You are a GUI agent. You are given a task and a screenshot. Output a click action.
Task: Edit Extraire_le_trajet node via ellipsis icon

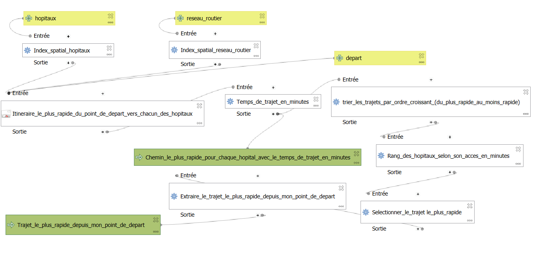coord(341,206)
